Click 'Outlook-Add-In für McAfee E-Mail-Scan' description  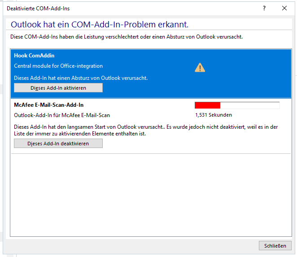click(62, 115)
